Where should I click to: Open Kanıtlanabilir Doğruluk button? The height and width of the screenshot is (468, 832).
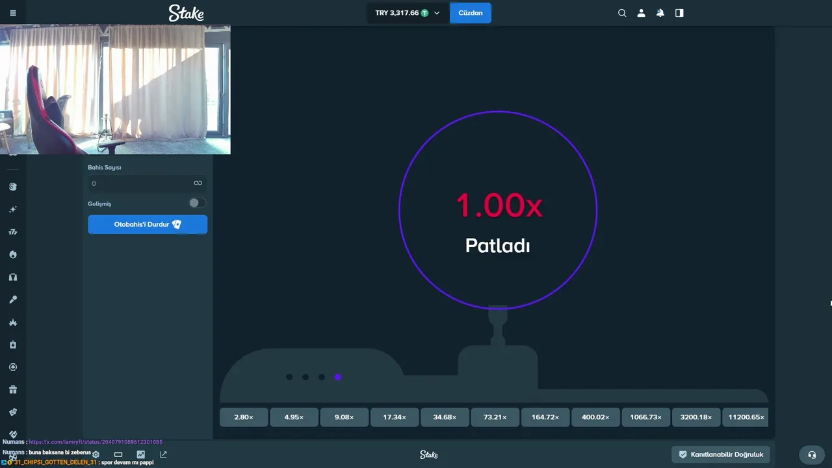click(721, 454)
